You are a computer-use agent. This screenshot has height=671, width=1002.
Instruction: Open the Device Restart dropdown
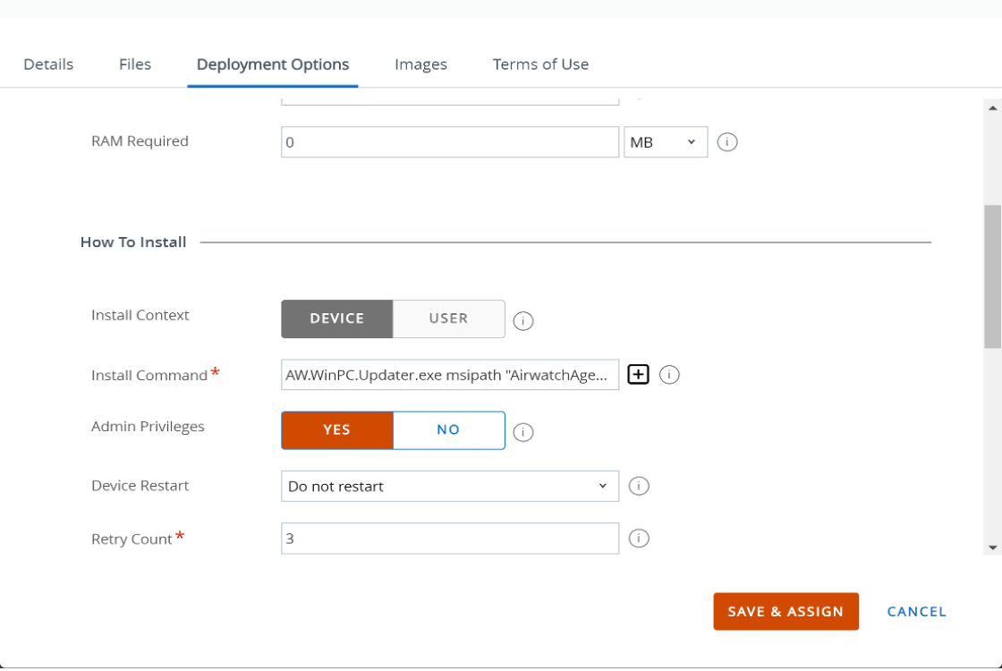click(449, 486)
